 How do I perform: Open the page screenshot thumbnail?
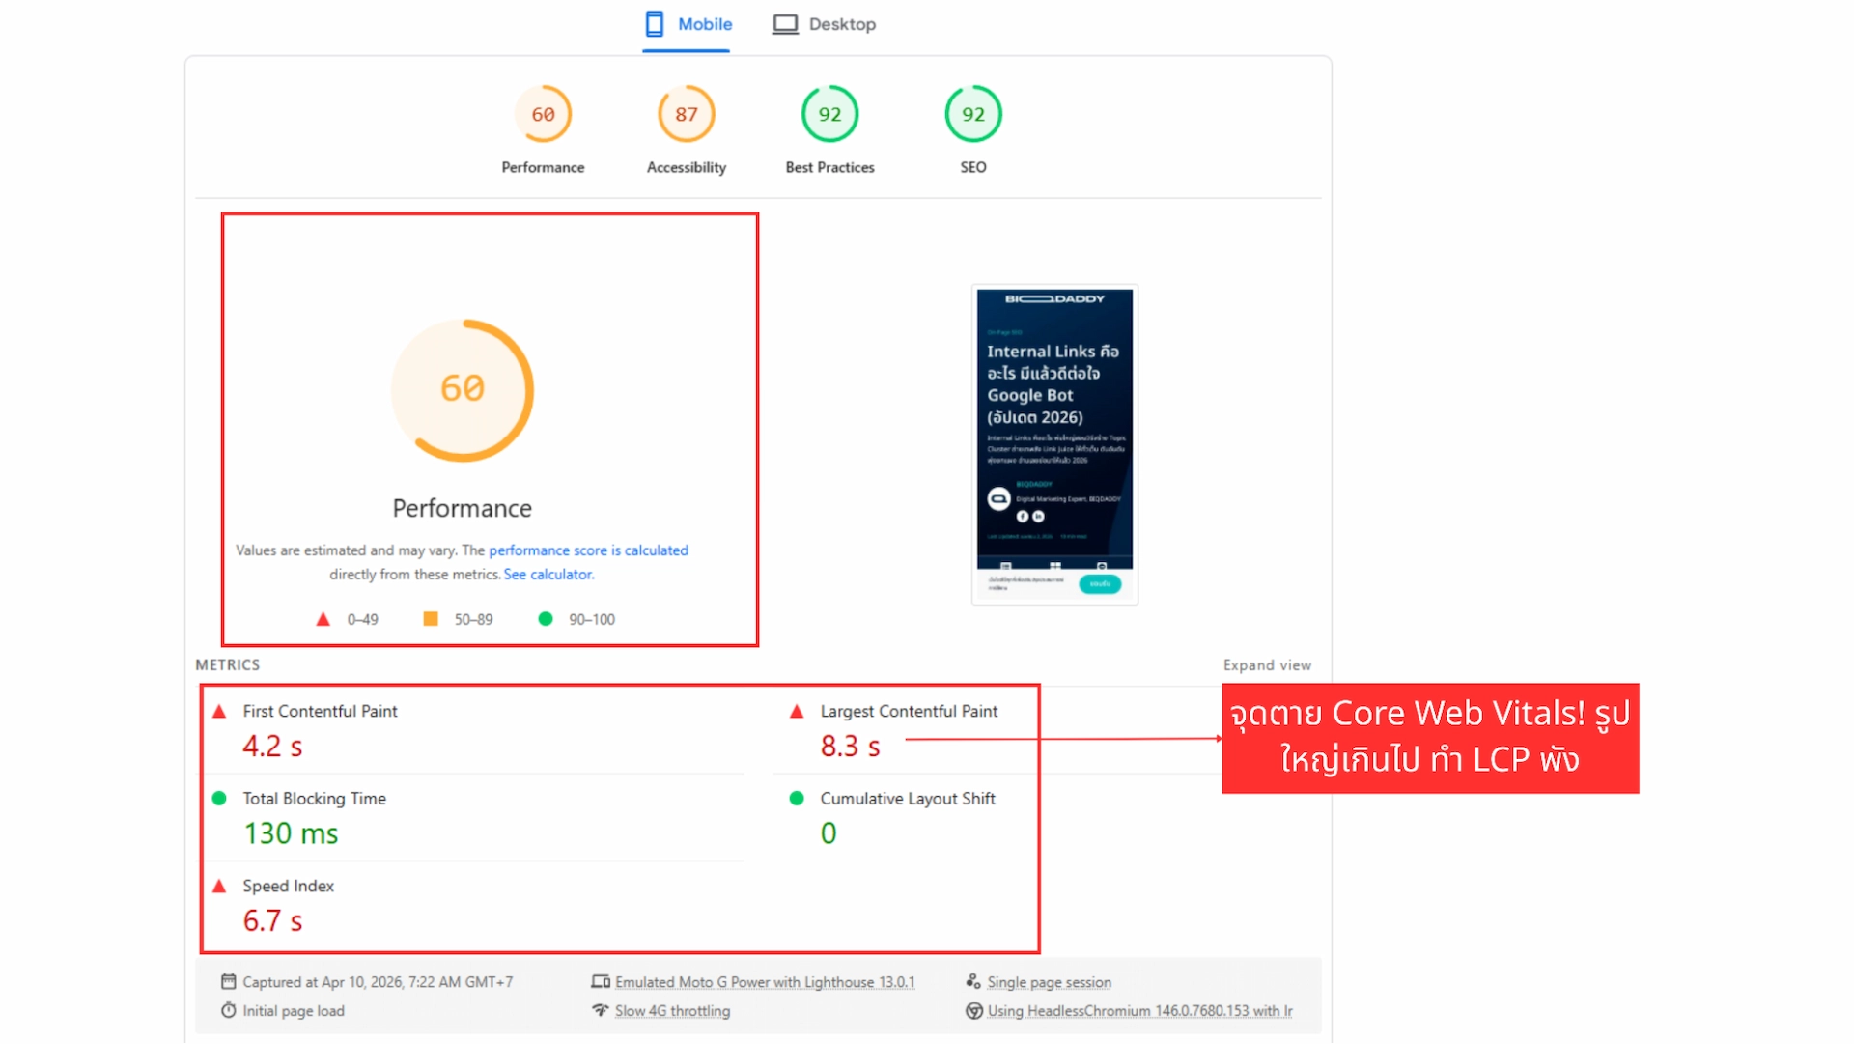click(x=1054, y=444)
